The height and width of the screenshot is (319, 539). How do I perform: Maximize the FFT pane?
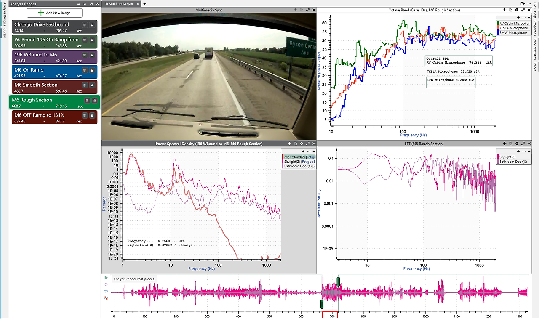point(523,144)
